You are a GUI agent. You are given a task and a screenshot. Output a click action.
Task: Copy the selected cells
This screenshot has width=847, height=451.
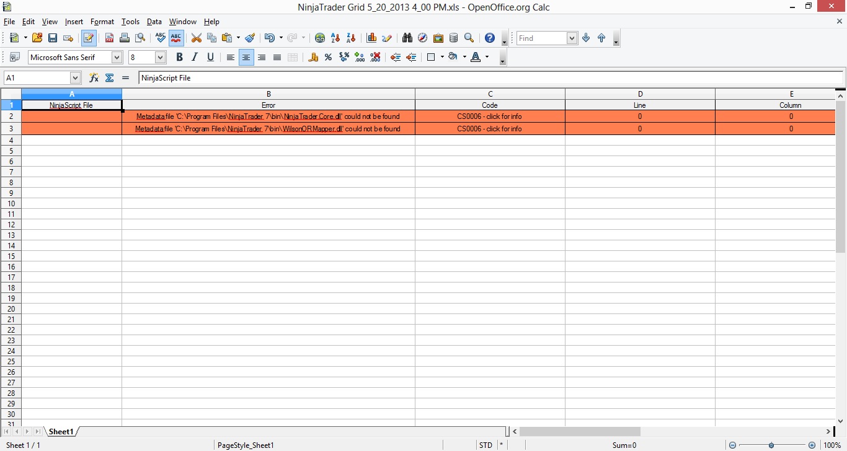click(x=211, y=38)
